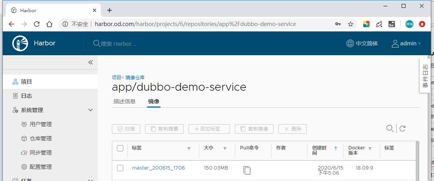Click the Harbor lighthouse logo

[x=20, y=43]
